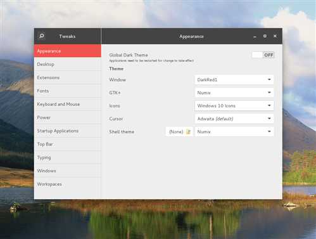
Task: Minimize the Tweaks window
Action: tap(255, 37)
